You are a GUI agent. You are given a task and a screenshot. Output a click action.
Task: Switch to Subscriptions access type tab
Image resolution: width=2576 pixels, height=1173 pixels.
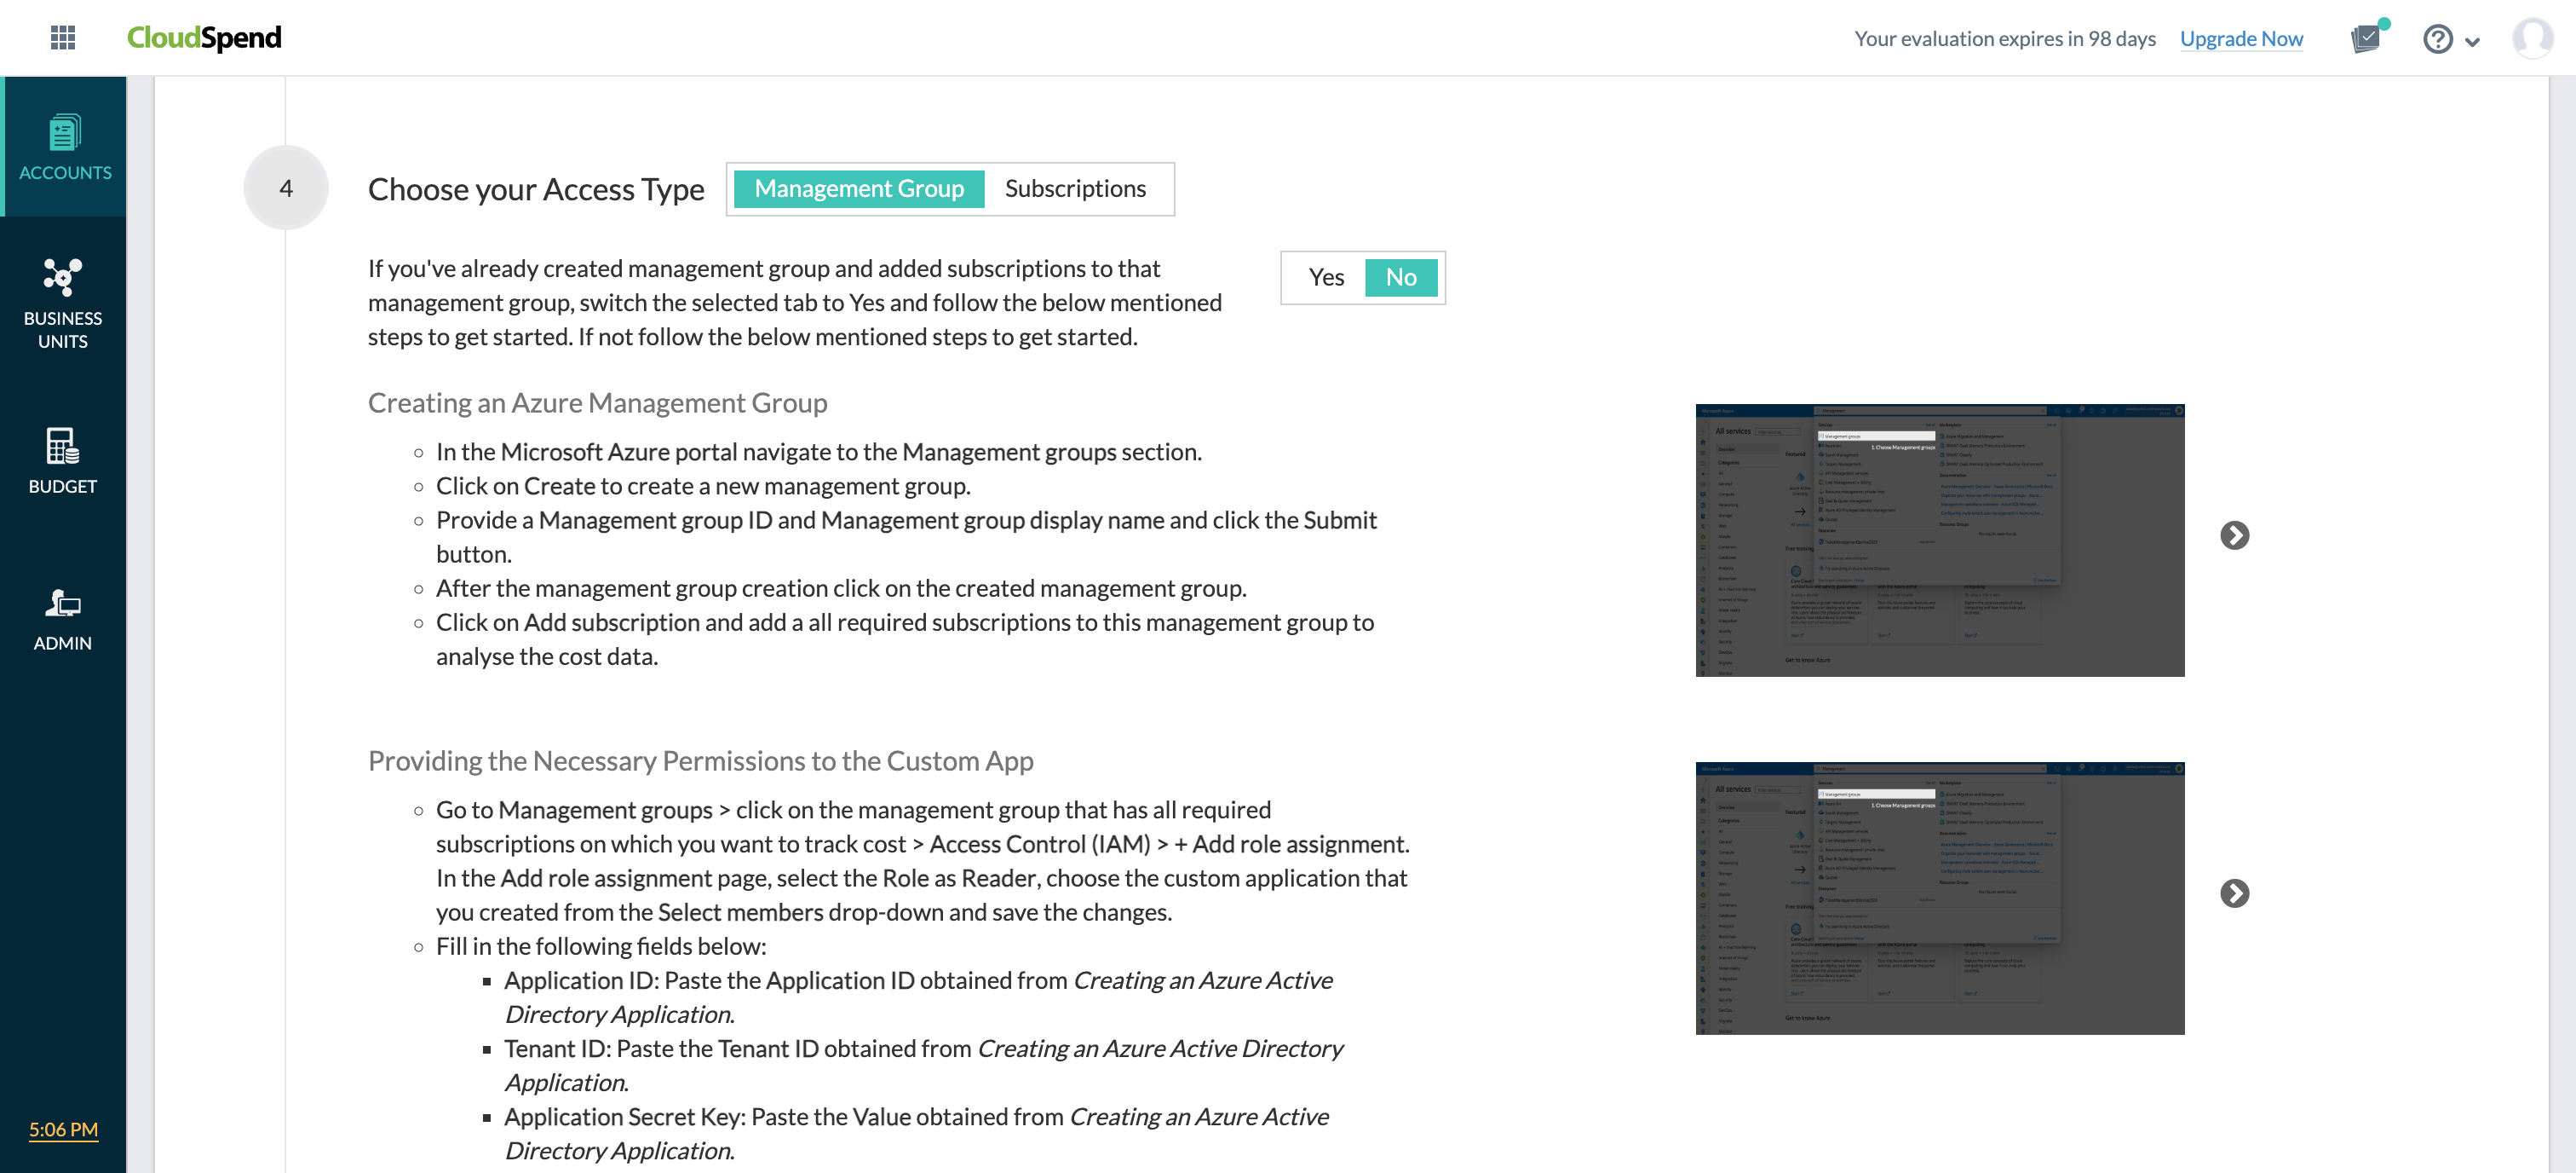point(1075,189)
